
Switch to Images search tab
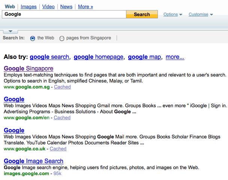[x=28, y=6]
